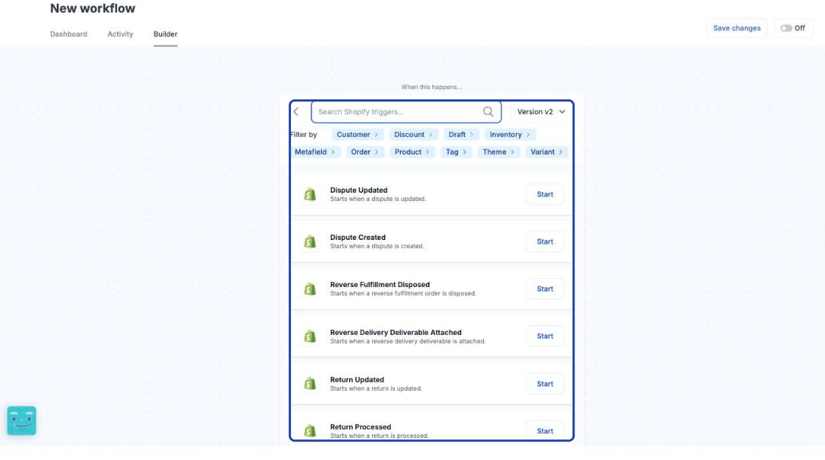
Task: Click the Dispute Updated trigger title
Action: point(358,191)
